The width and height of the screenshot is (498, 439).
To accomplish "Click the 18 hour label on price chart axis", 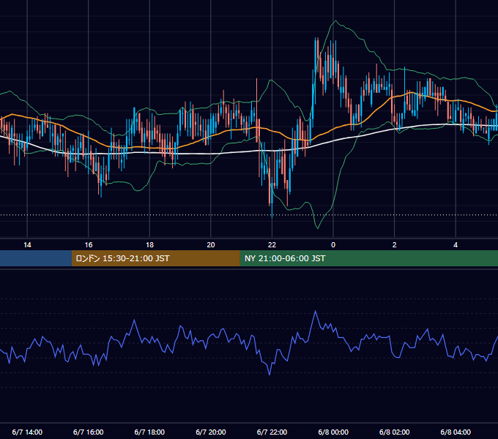I will (x=149, y=245).
